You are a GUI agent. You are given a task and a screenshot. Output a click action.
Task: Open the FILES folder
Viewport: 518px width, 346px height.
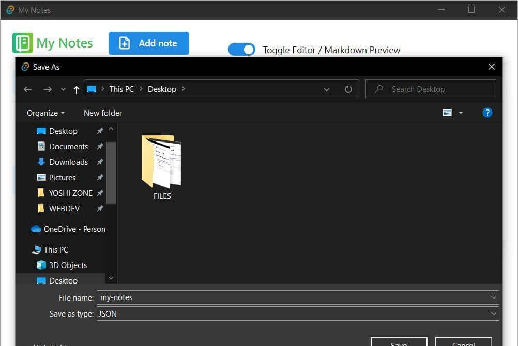click(162, 166)
